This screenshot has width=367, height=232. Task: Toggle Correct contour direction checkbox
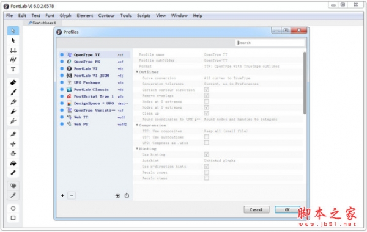[x=207, y=90]
